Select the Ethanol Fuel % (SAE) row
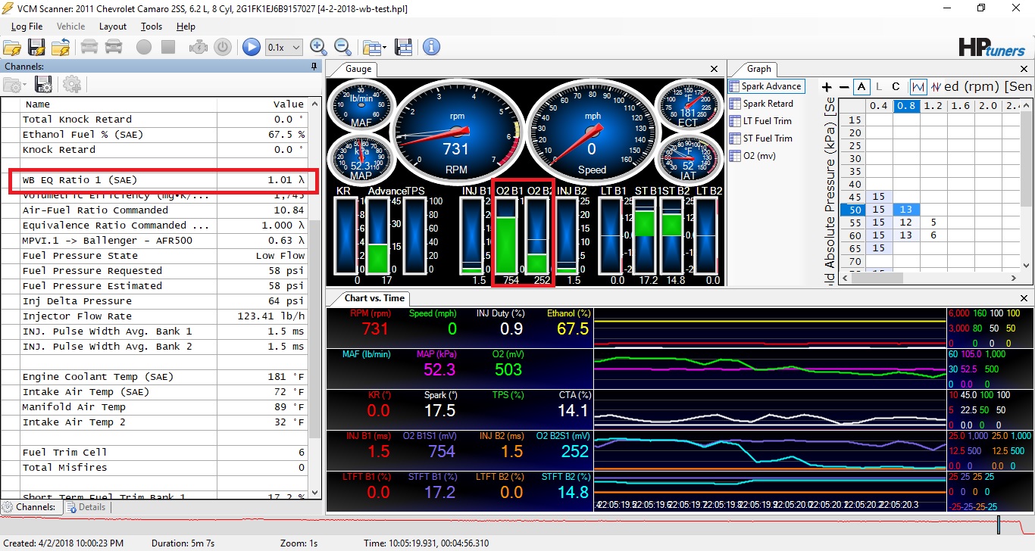The image size is (1035, 551). pos(162,135)
